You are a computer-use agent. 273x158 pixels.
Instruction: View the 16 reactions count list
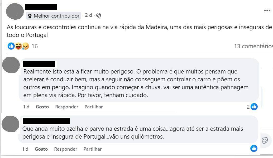tap(35, 46)
